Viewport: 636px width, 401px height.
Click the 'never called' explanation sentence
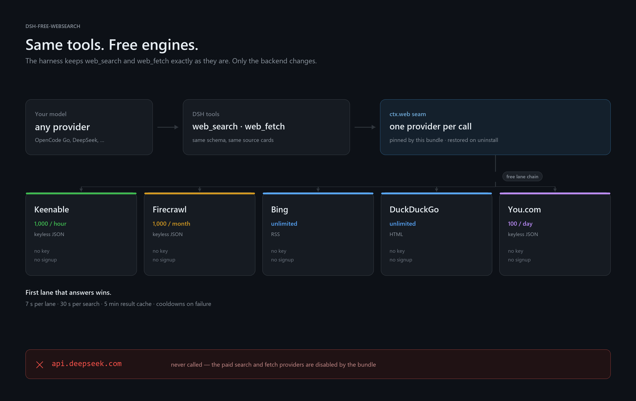pos(273,364)
